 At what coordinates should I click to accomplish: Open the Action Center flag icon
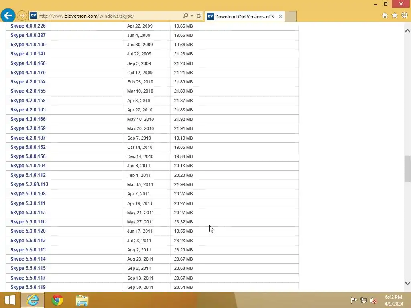(354, 300)
